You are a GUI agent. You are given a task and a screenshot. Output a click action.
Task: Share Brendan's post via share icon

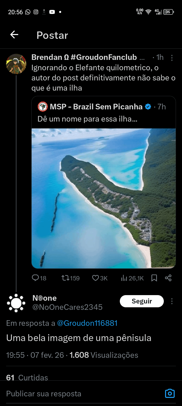(168, 278)
